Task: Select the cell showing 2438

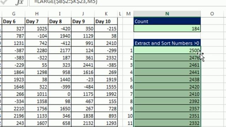Action: pos(167,79)
